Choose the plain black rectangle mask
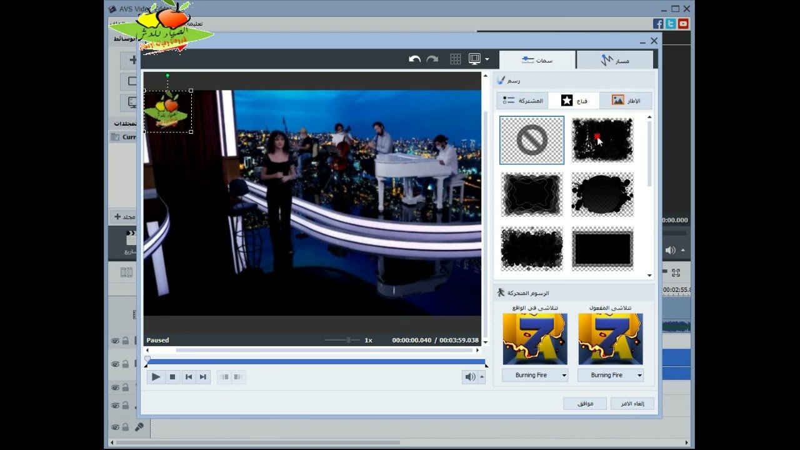The height and width of the screenshot is (450, 800). [x=602, y=249]
